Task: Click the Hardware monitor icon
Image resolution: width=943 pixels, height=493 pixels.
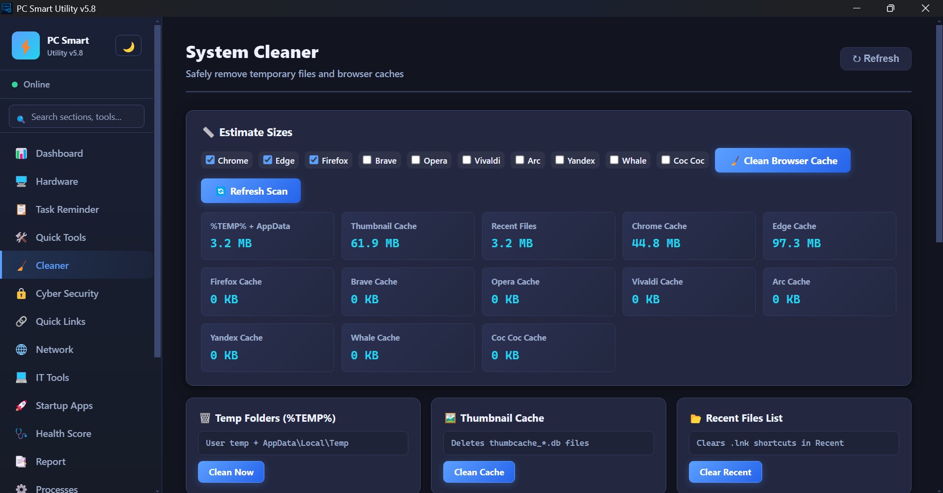Action: (21, 181)
